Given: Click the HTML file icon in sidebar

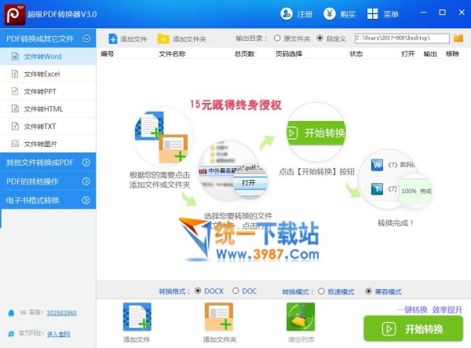Looking at the screenshot, I should 15,108.
